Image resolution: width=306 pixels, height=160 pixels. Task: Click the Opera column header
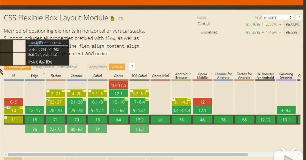118,76
